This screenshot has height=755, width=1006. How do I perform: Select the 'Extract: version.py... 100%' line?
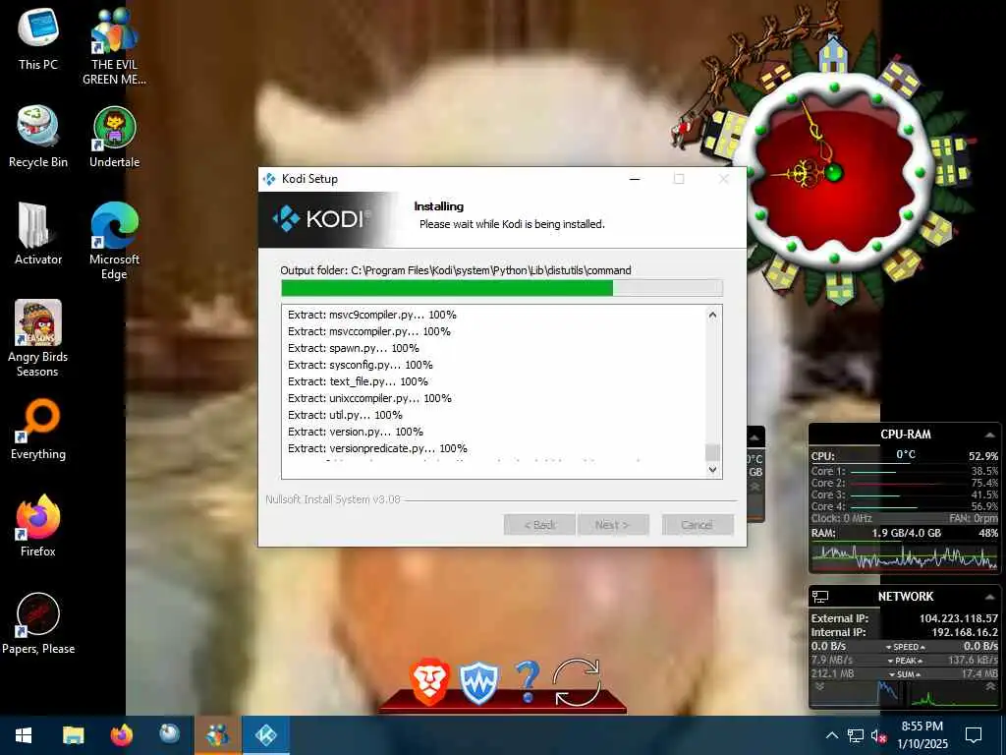[355, 432]
